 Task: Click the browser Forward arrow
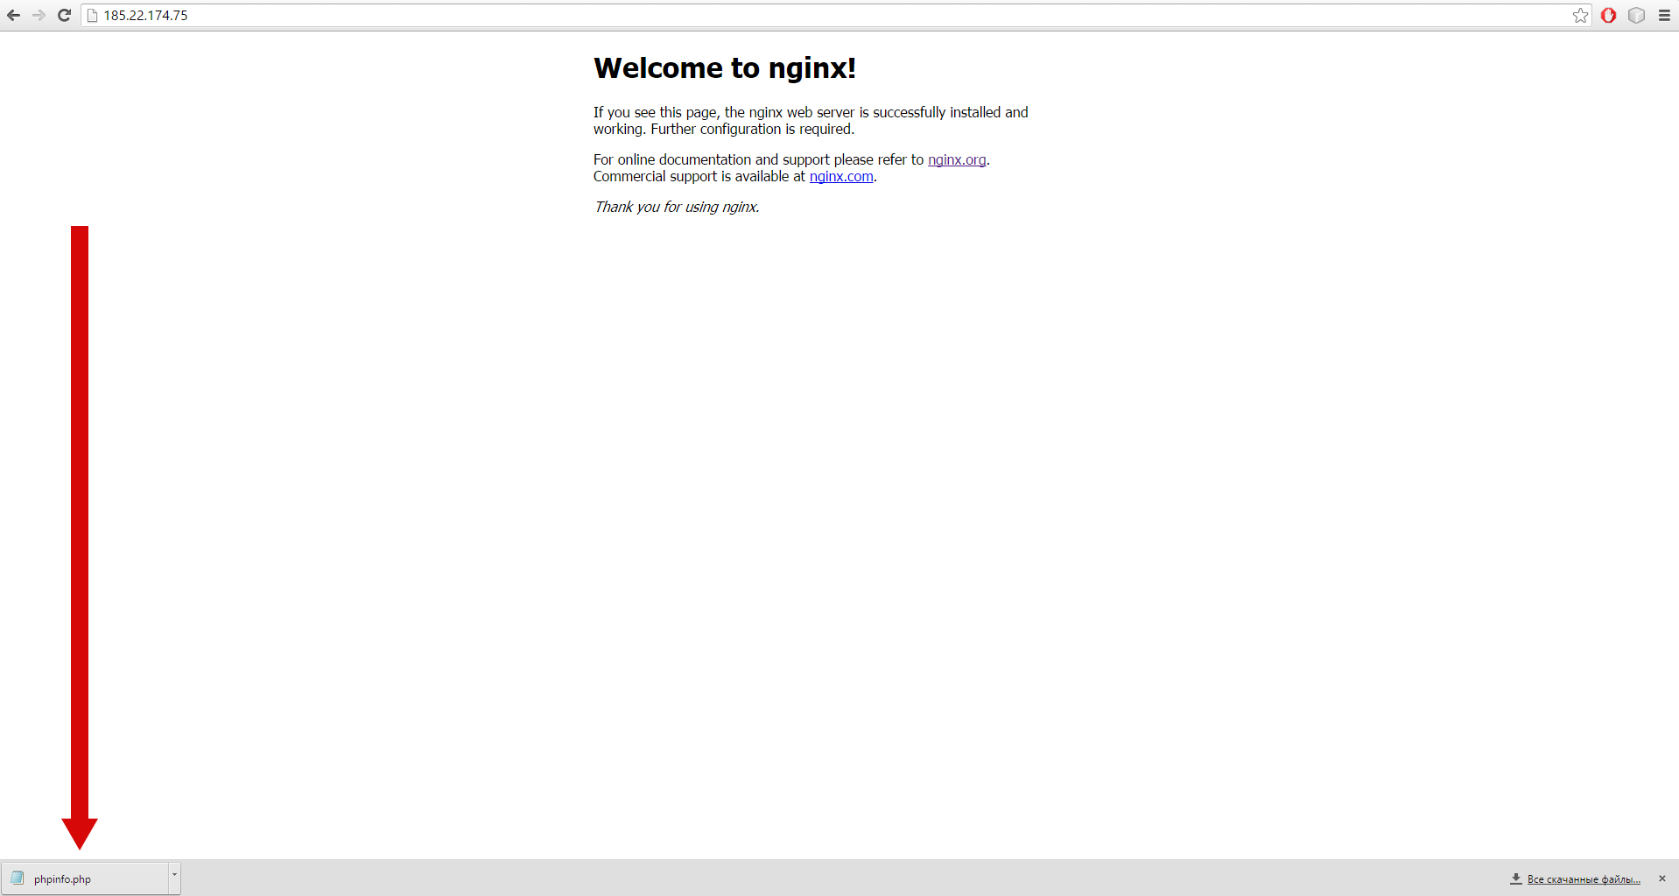(39, 15)
